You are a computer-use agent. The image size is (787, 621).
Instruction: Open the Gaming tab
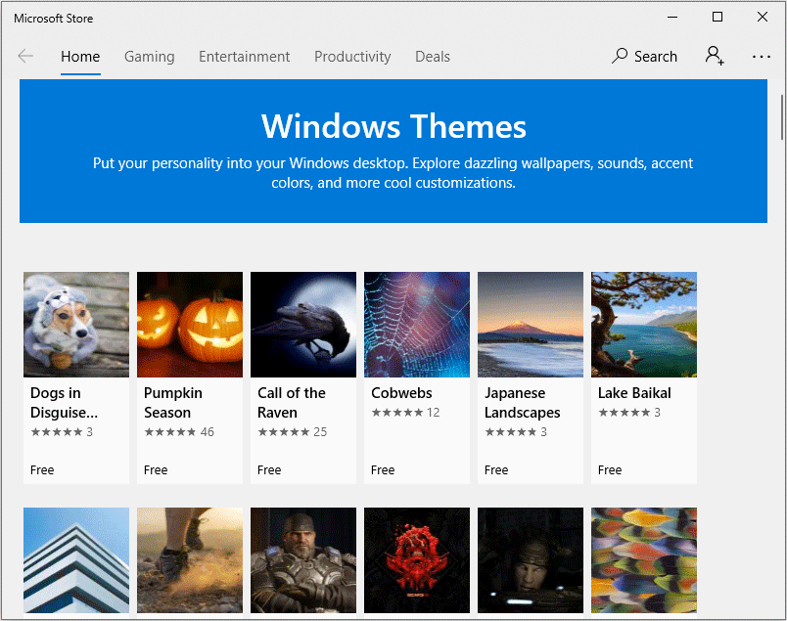pyautogui.click(x=150, y=57)
